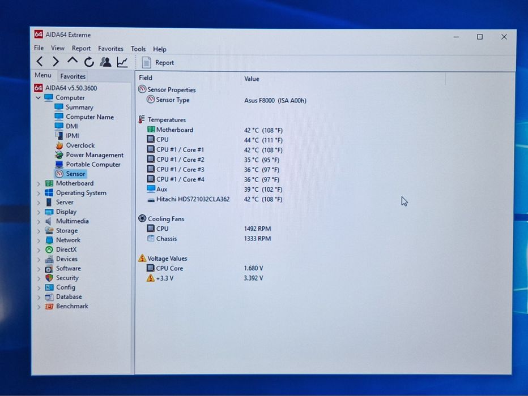The image size is (528, 396).
Task: Click the Multimedia speaker icon
Action: [49, 221]
